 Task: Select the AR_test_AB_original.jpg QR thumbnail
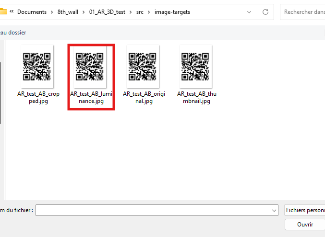pos(143,67)
